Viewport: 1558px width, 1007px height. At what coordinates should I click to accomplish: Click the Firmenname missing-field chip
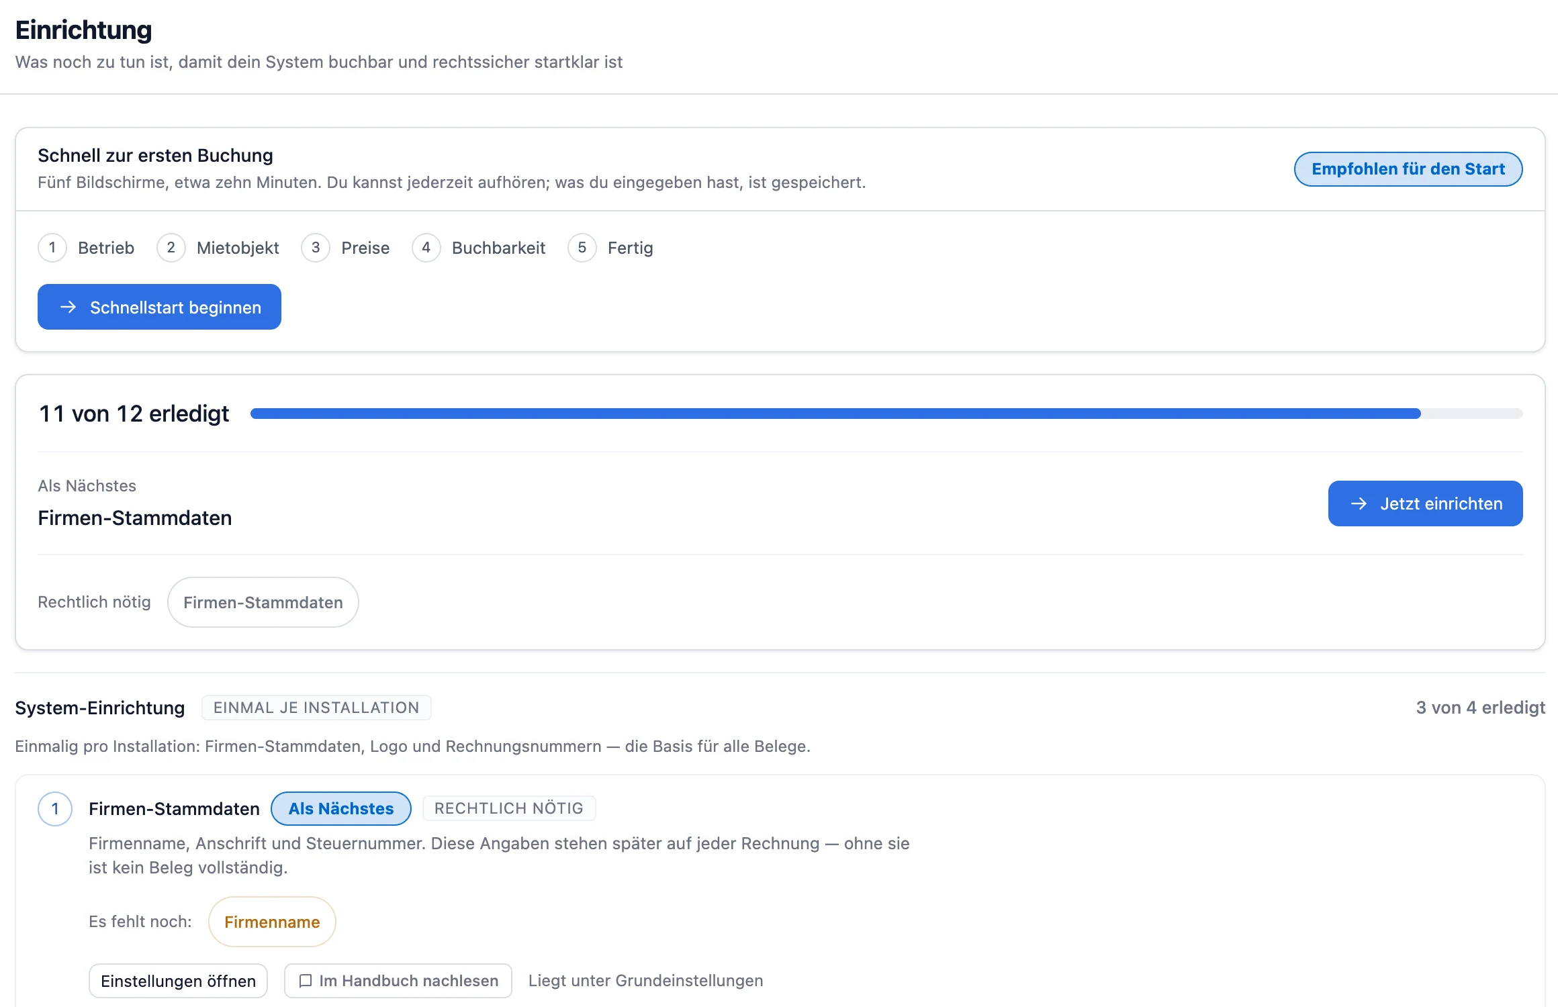tap(272, 922)
